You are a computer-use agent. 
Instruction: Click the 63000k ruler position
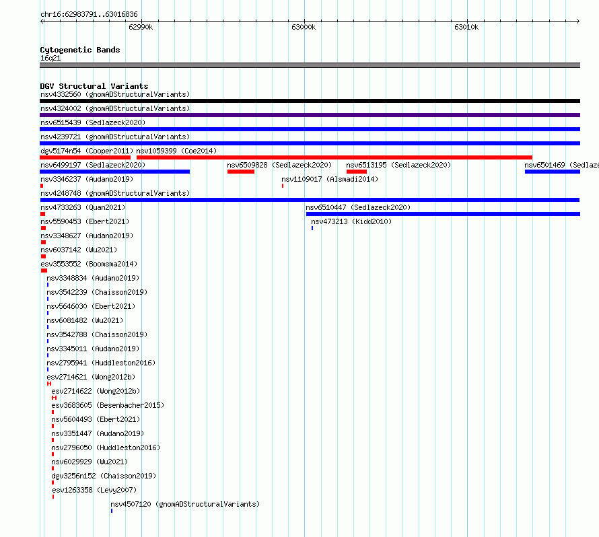(x=304, y=27)
